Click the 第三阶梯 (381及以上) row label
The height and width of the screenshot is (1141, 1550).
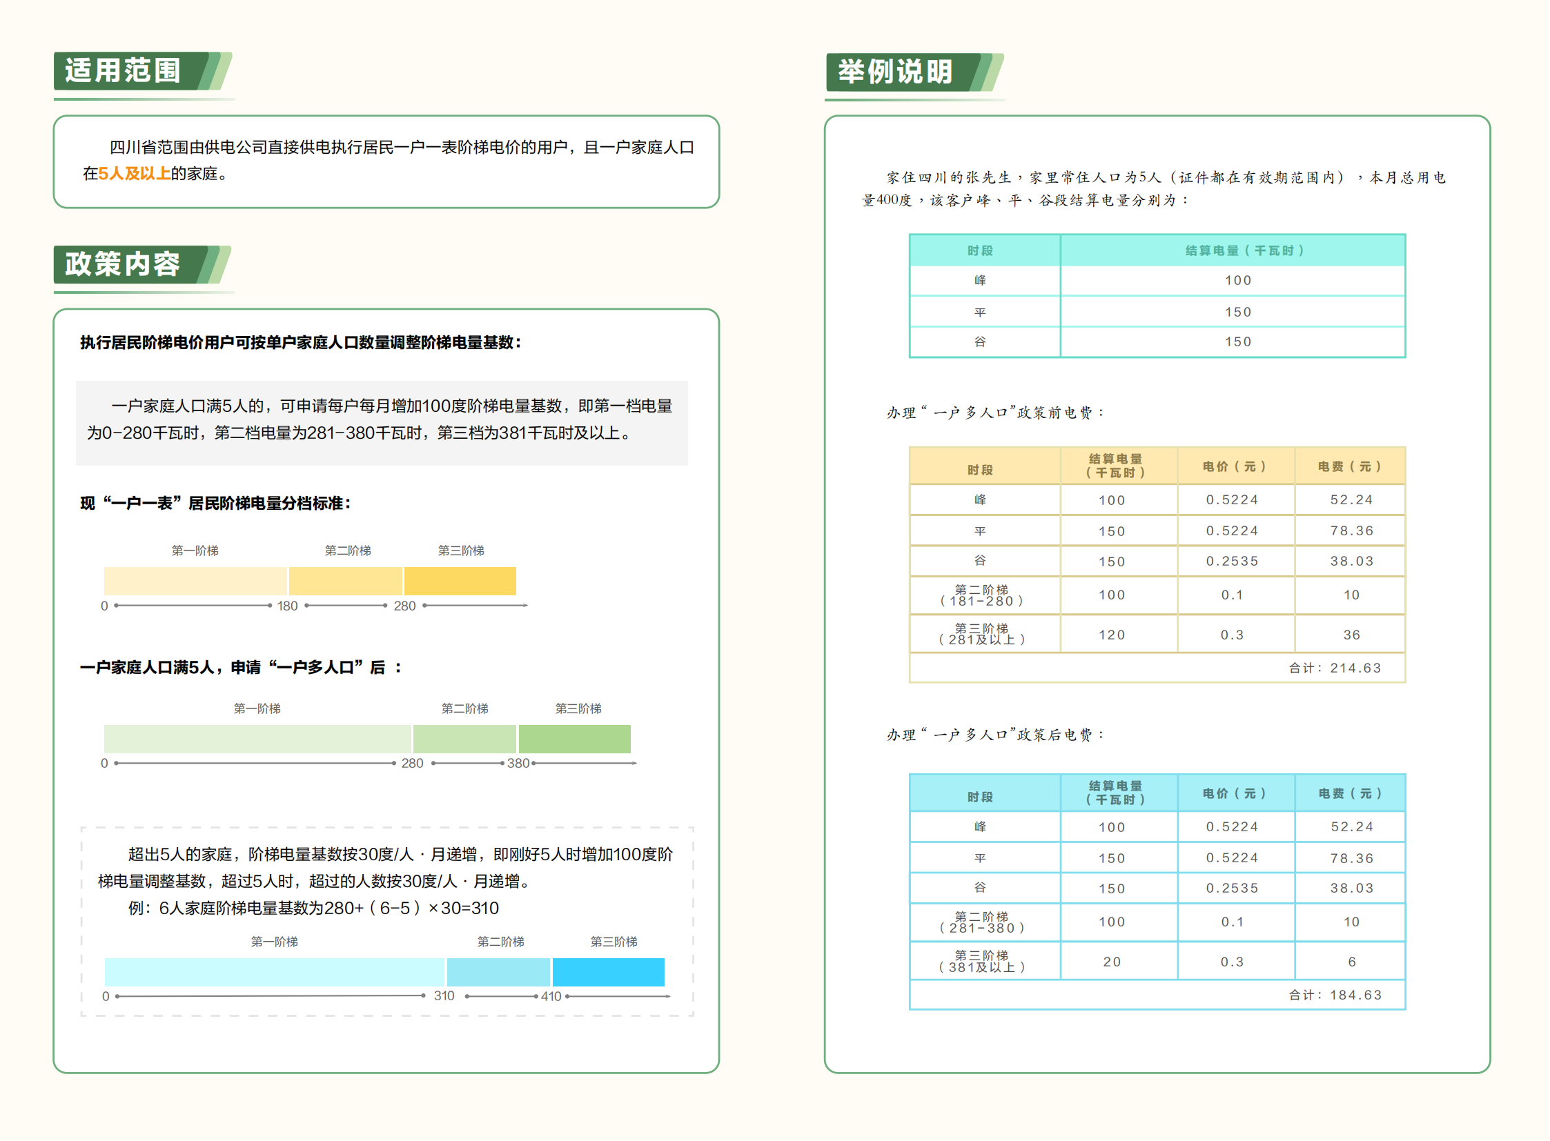(982, 962)
